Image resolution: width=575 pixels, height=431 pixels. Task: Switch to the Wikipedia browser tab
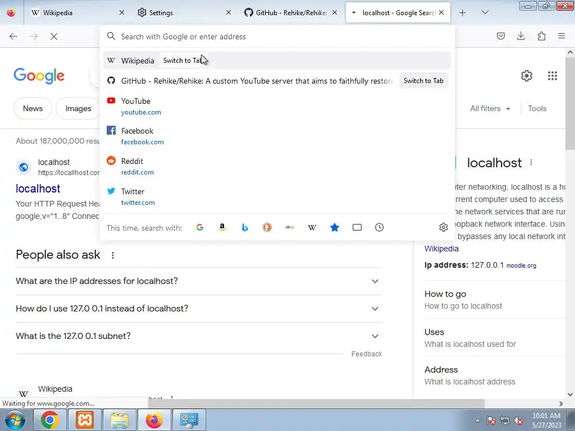coord(76,13)
